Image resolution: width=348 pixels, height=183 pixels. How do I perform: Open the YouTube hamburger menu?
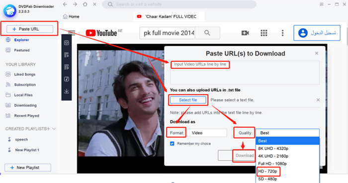click(x=72, y=33)
